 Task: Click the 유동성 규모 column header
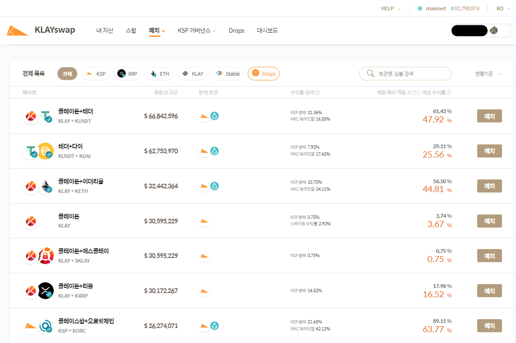click(x=166, y=93)
